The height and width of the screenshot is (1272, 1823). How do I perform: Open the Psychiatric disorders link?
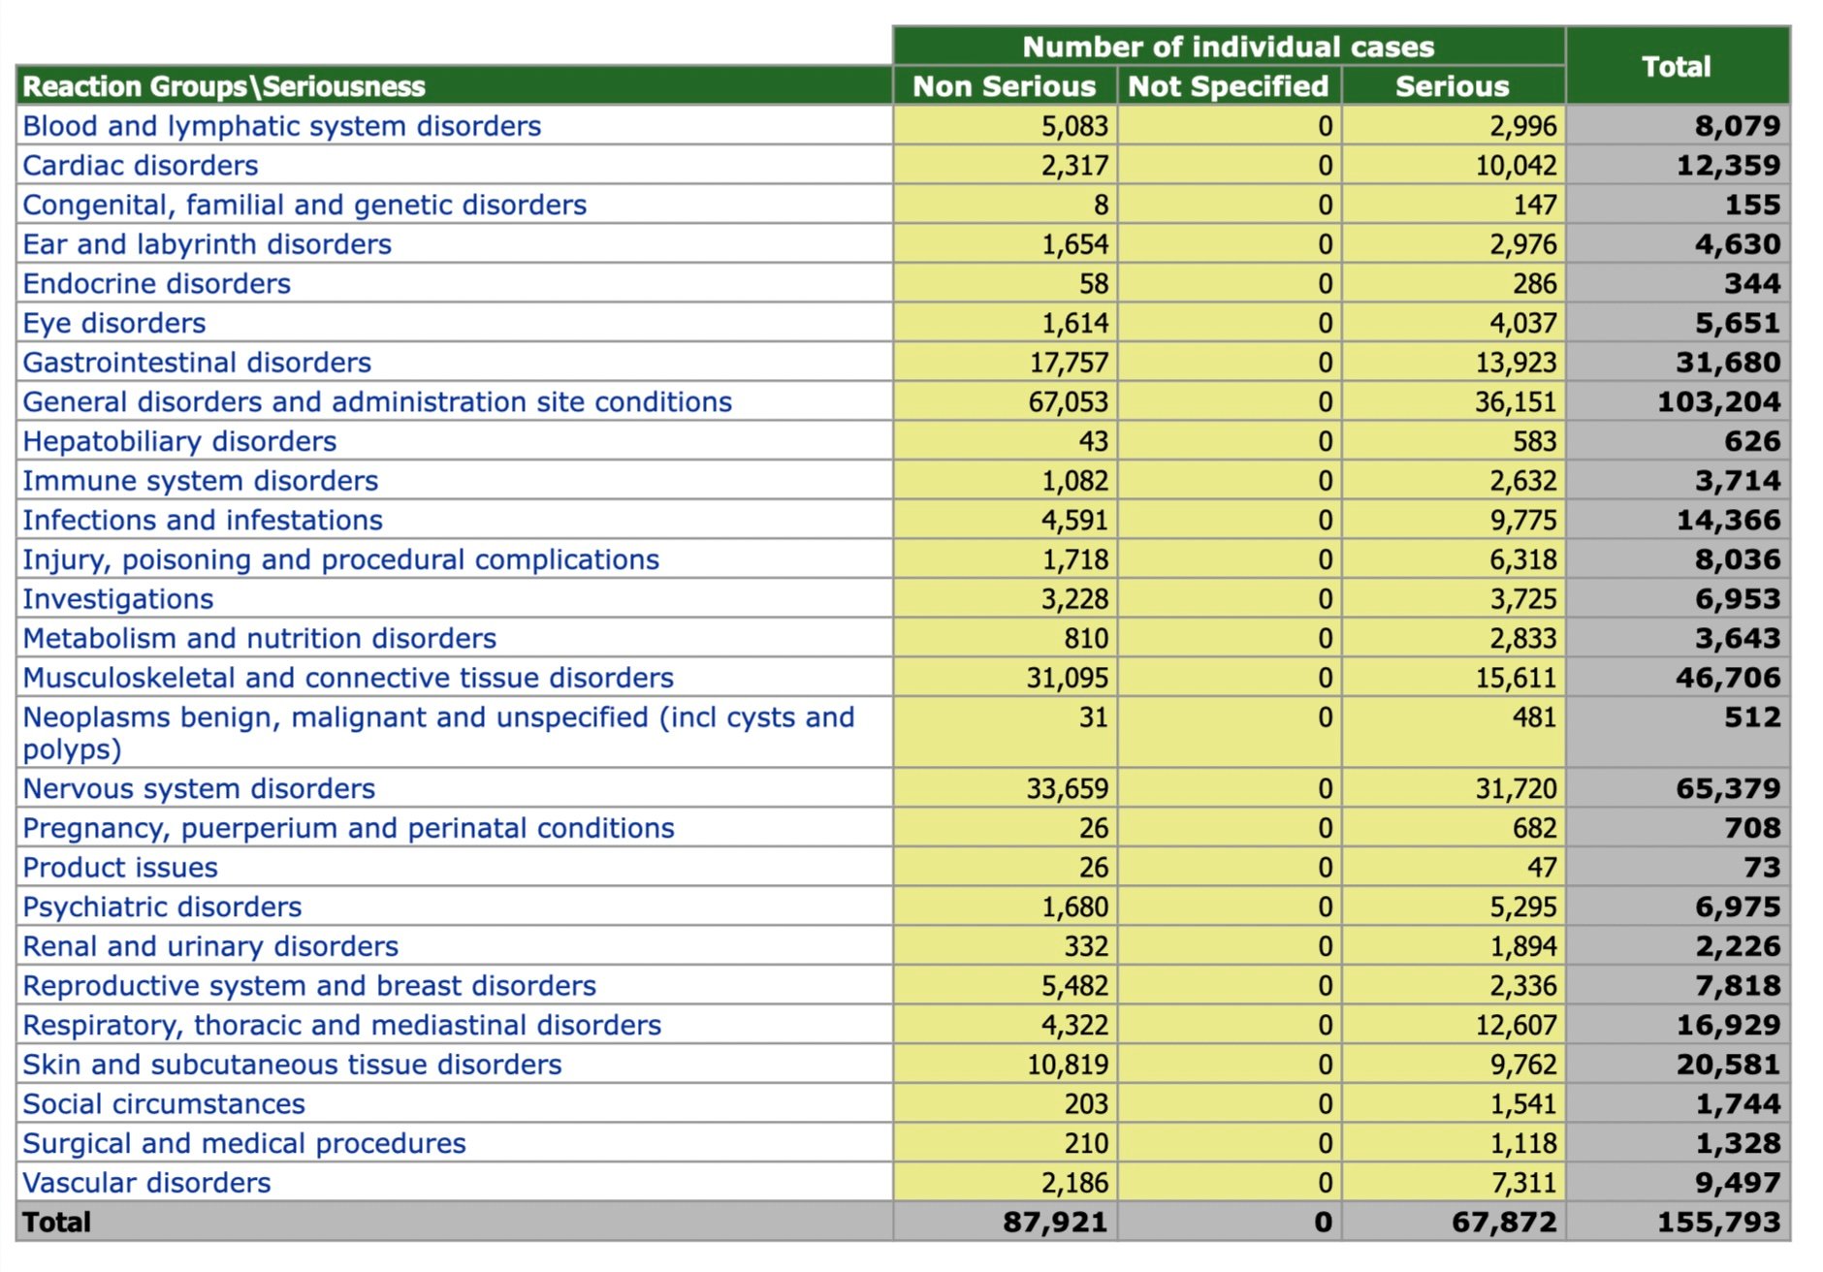tap(162, 907)
